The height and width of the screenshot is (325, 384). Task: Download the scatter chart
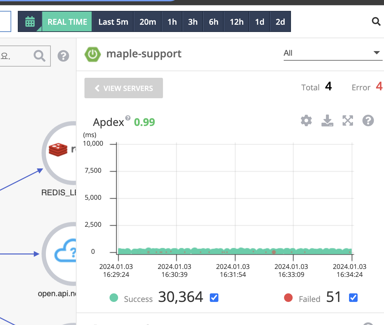[327, 121]
